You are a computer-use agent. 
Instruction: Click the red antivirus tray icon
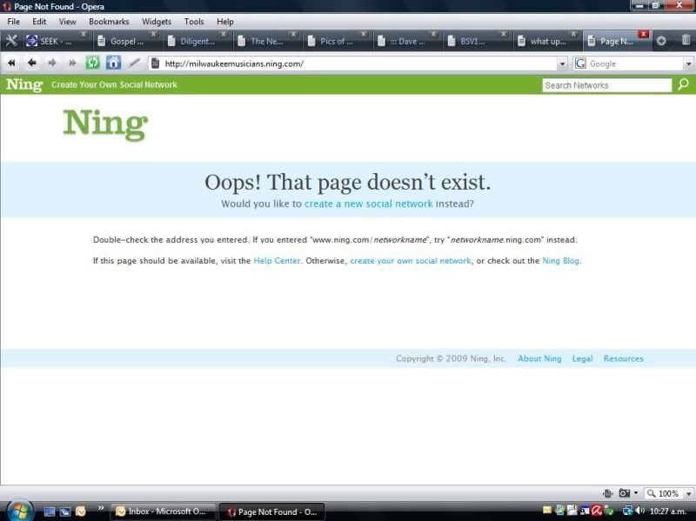[597, 511]
